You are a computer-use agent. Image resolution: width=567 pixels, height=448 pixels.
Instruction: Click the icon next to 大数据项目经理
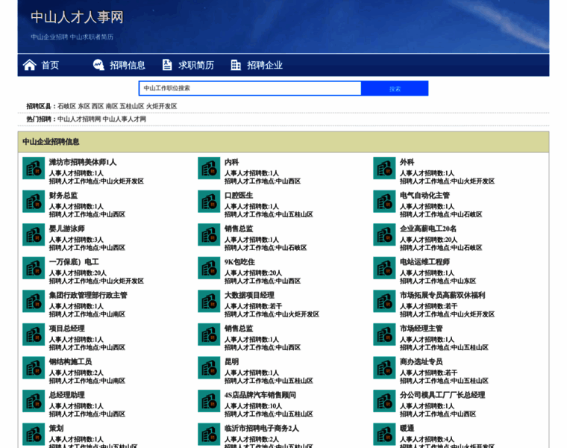209,302
